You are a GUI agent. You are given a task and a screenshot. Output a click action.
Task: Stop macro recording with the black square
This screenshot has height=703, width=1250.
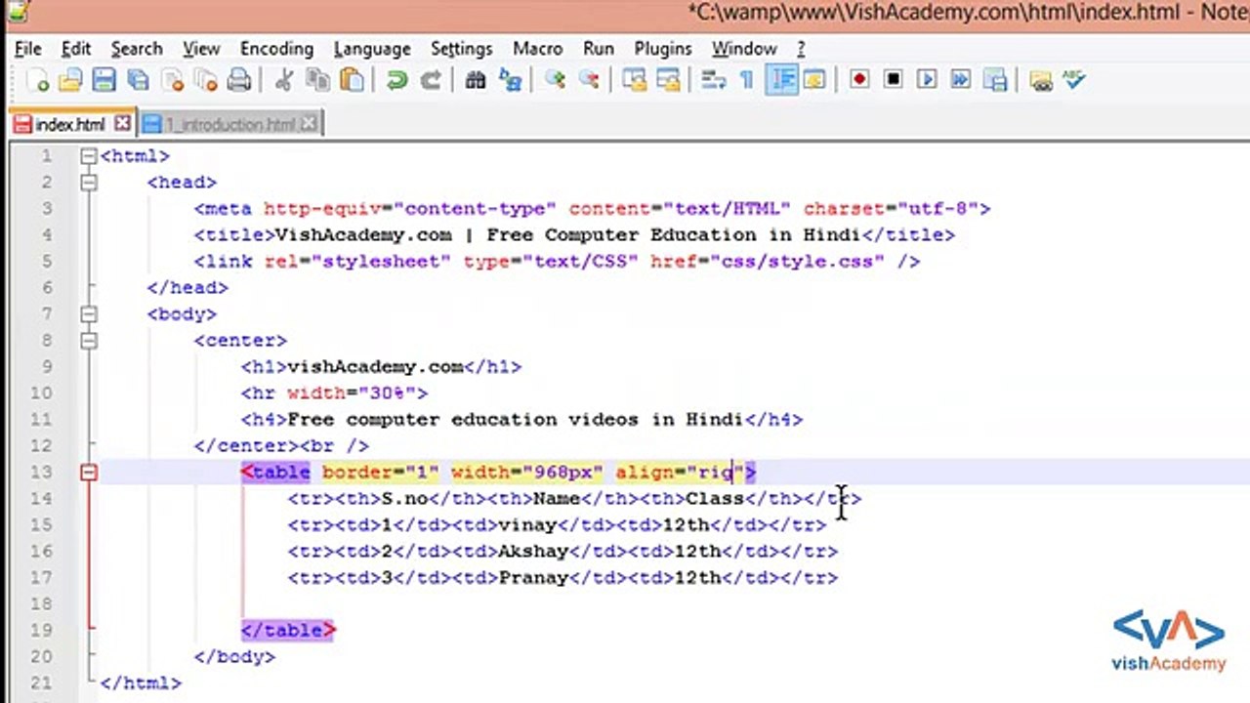894,80
